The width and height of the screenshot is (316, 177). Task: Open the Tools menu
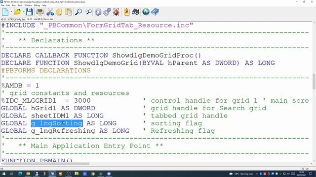[x=20, y=5]
